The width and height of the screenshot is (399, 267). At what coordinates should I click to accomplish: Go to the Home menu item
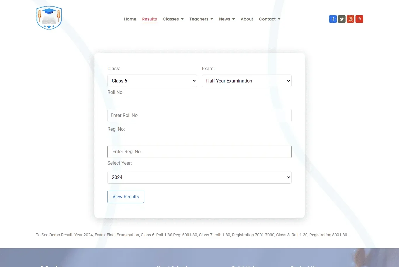(130, 19)
